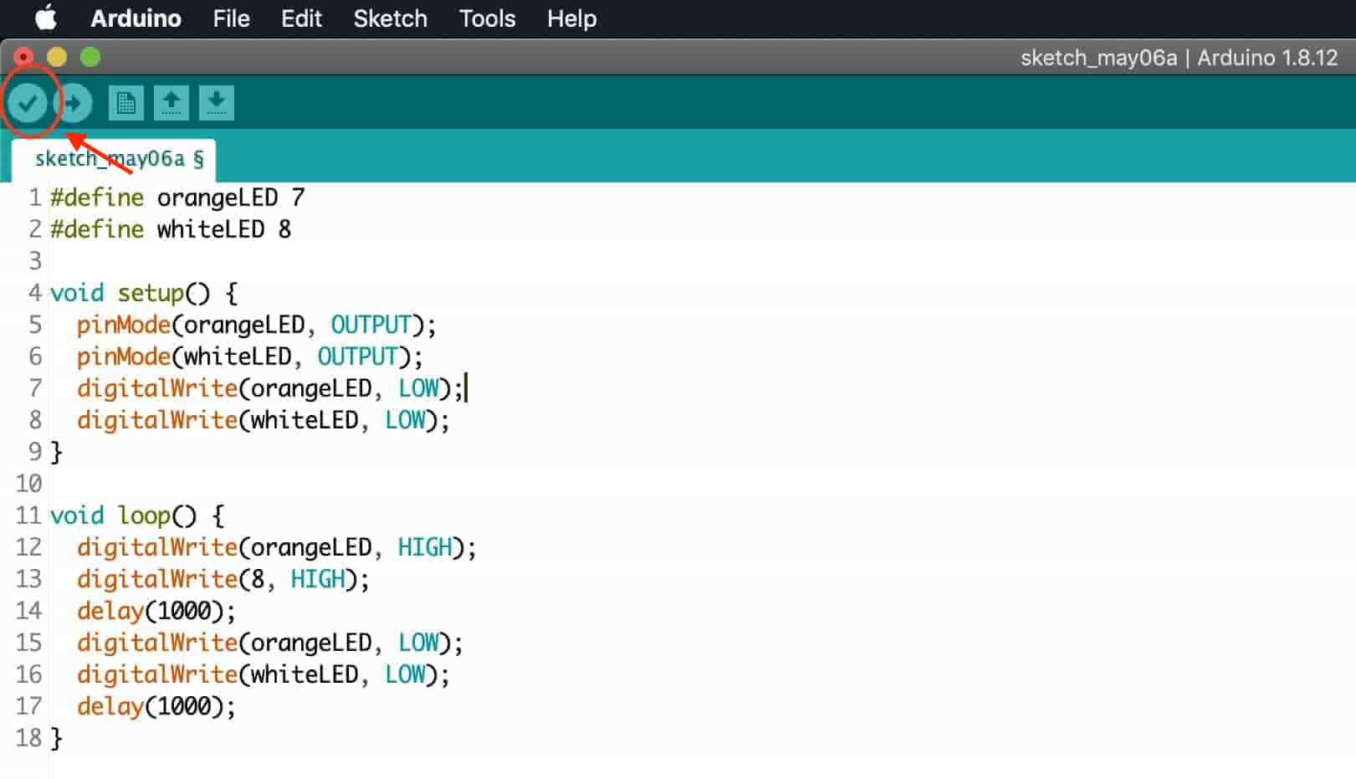Open the Help menu
The height and width of the screenshot is (779, 1356).
tap(571, 18)
